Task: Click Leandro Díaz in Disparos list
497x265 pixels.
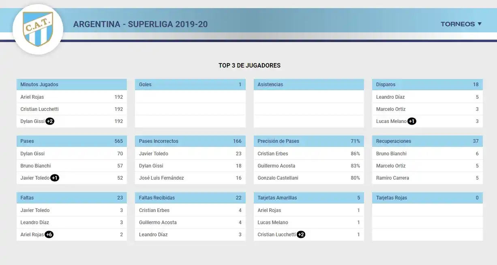Action: (390, 97)
